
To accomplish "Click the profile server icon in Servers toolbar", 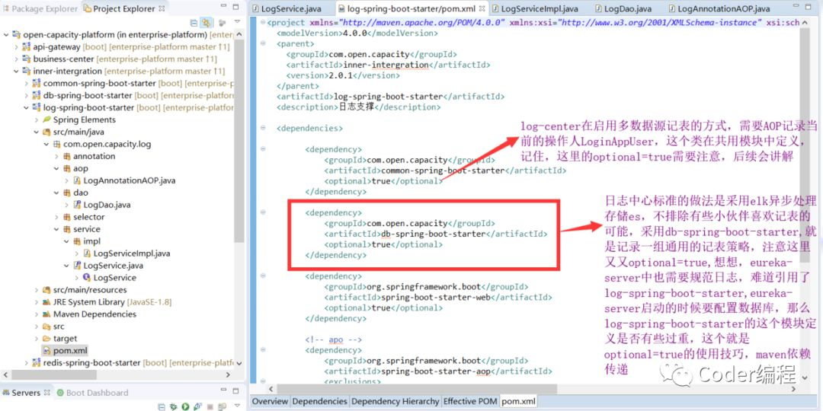I will tap(197, 406).
